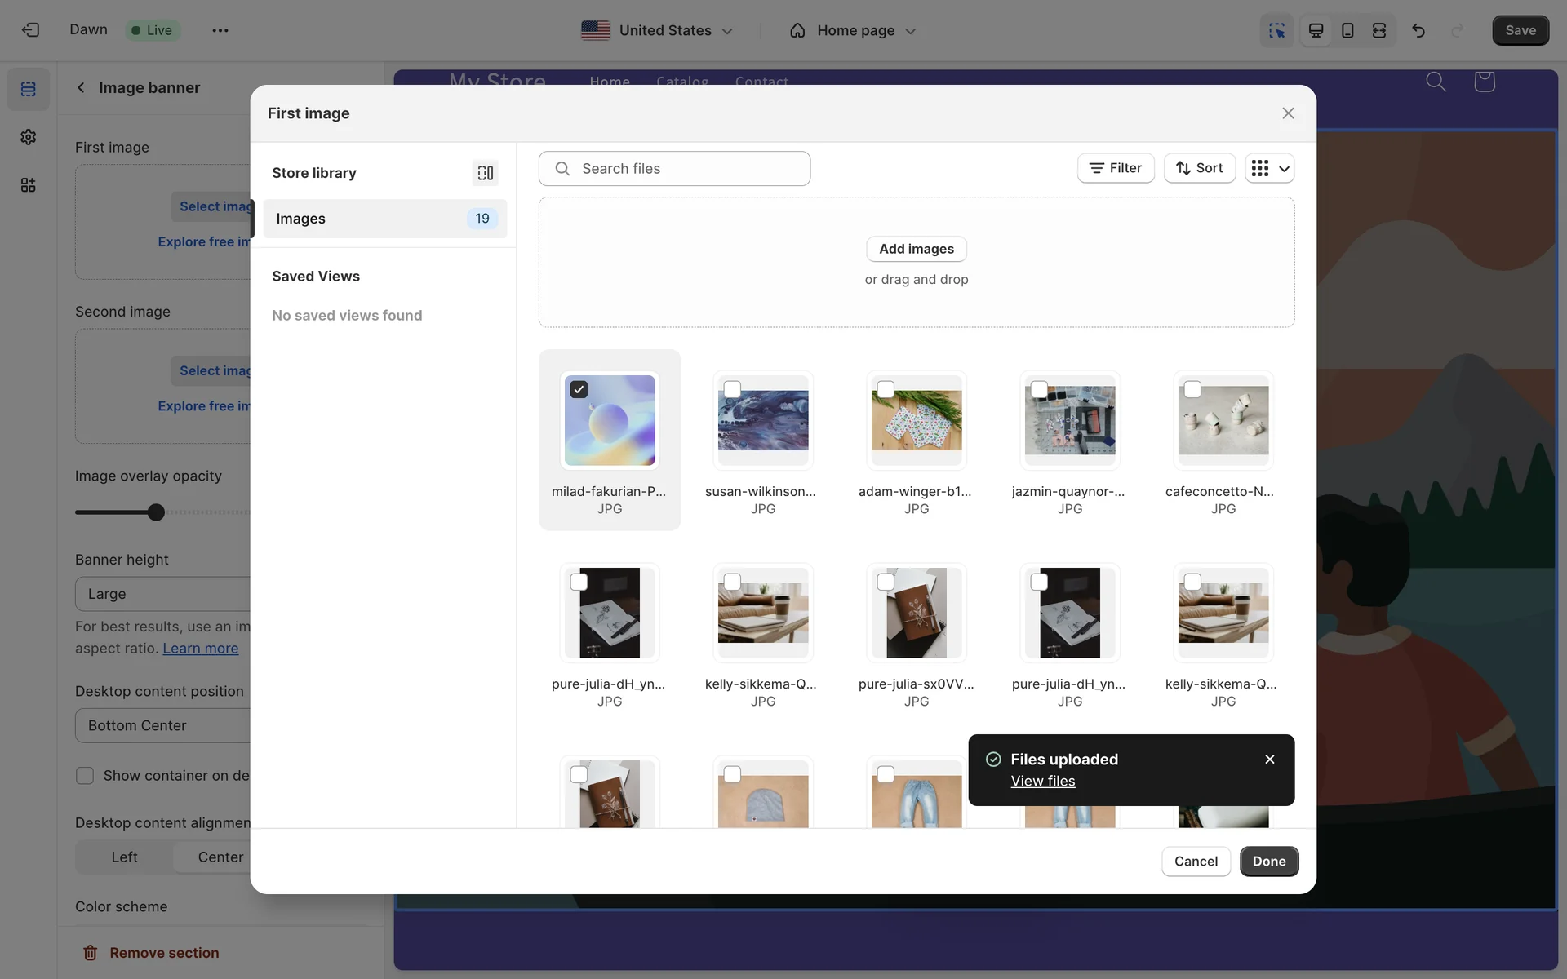This screenshot has width=1567, height=979.
Task: Open the United States market dropdown
Action: tap(657, 30)
